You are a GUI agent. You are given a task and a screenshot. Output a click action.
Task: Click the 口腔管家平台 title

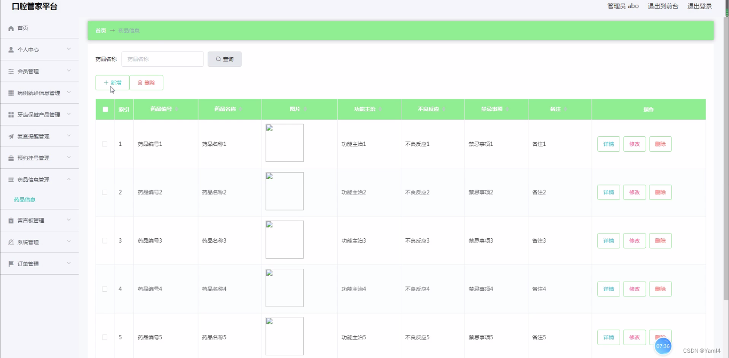tap(35, 6)
